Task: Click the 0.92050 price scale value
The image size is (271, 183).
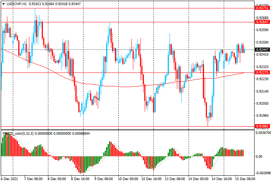Action: 262,104
